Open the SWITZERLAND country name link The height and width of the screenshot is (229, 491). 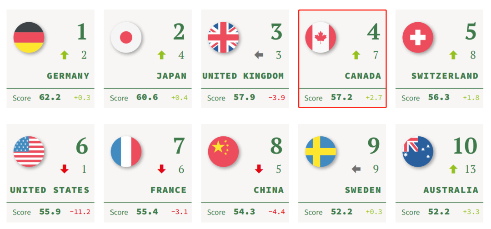445,76
